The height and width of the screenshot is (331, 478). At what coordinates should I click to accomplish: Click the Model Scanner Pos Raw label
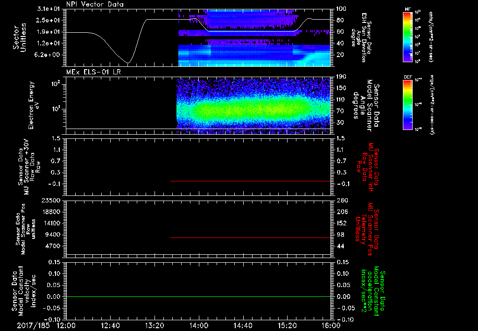click(26, 229)
